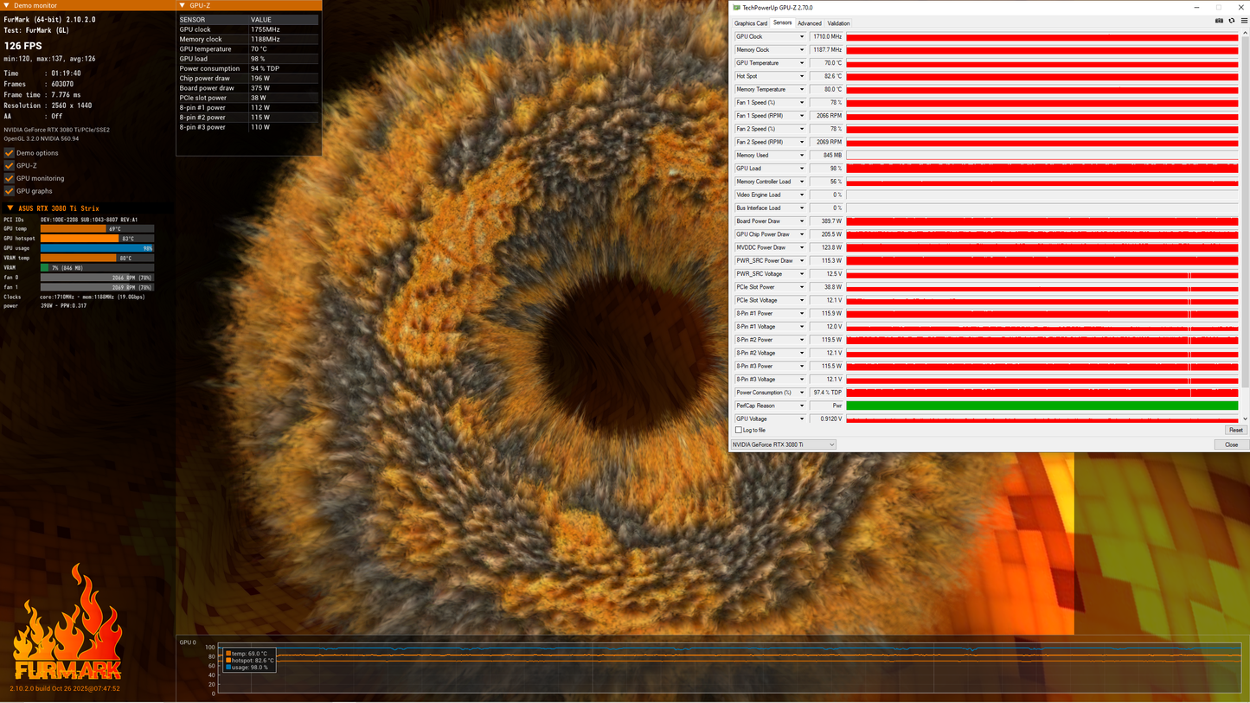Open the Bus Interface Load dropdown

point(802,208)
